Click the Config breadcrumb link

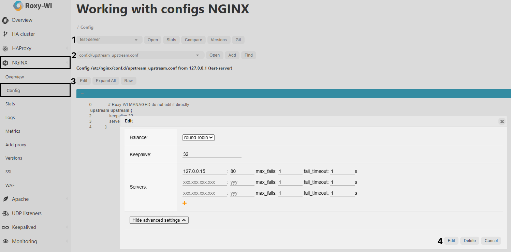(x=87, y=27)
